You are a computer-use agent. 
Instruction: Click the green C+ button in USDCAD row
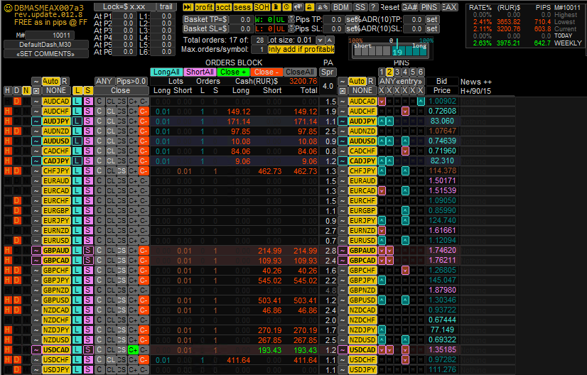pos(133,350)
